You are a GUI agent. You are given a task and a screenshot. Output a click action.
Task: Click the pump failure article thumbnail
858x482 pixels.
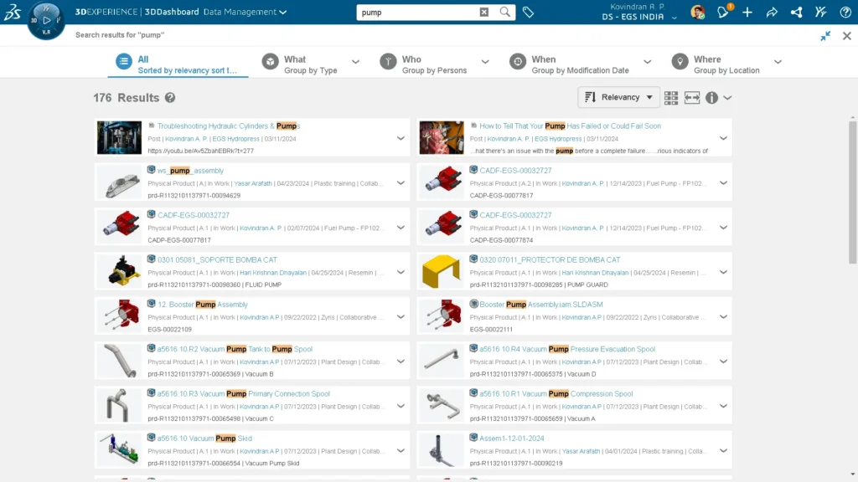(442, 136)
